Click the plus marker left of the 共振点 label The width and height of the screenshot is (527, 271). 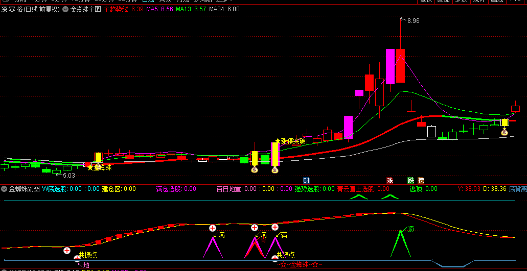tap(67, 250)
